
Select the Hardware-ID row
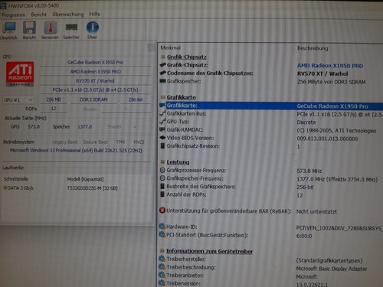[x=270, y=227]
